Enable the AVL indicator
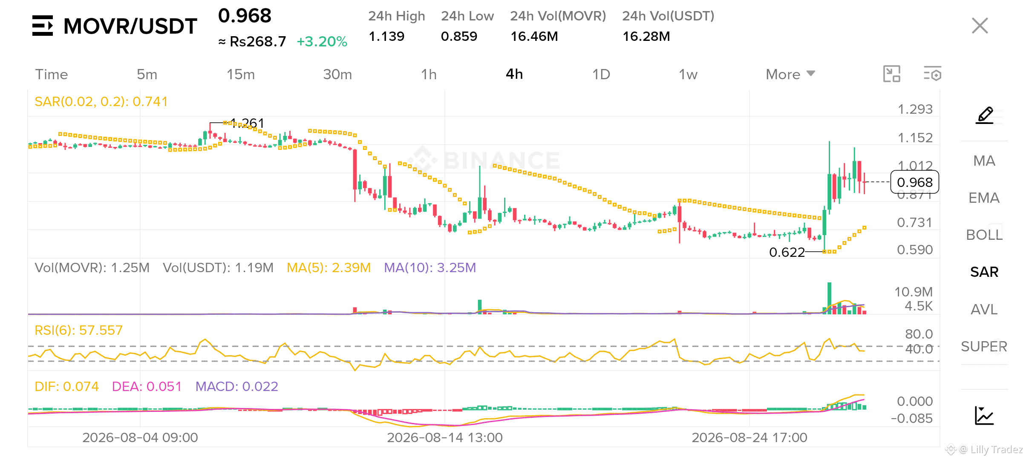Viewport: 1026px width, 460px height. (984, 309)
